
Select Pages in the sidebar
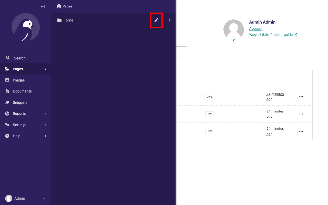(x=17, y=69)
